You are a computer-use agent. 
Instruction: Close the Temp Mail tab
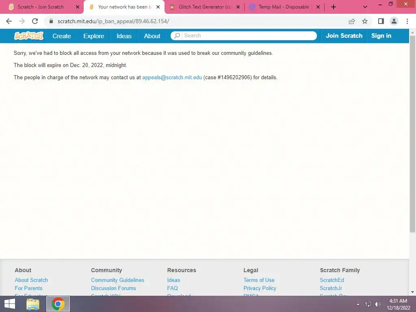click(x=318, y=7)
